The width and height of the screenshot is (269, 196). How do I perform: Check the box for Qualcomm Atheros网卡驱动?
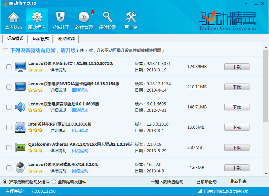tap(9, 148)
